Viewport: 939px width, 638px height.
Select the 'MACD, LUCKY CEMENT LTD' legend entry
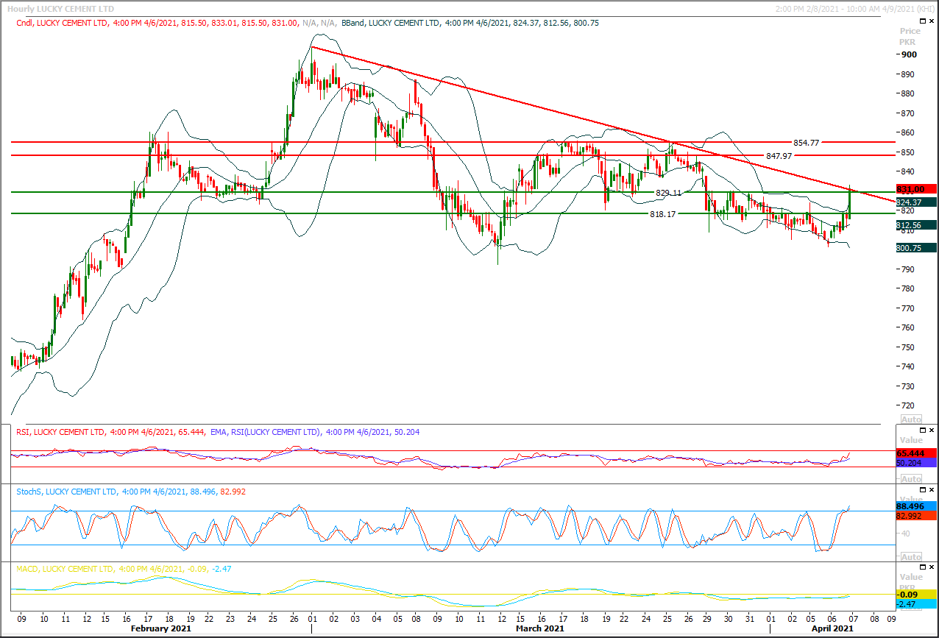point(65,569)
